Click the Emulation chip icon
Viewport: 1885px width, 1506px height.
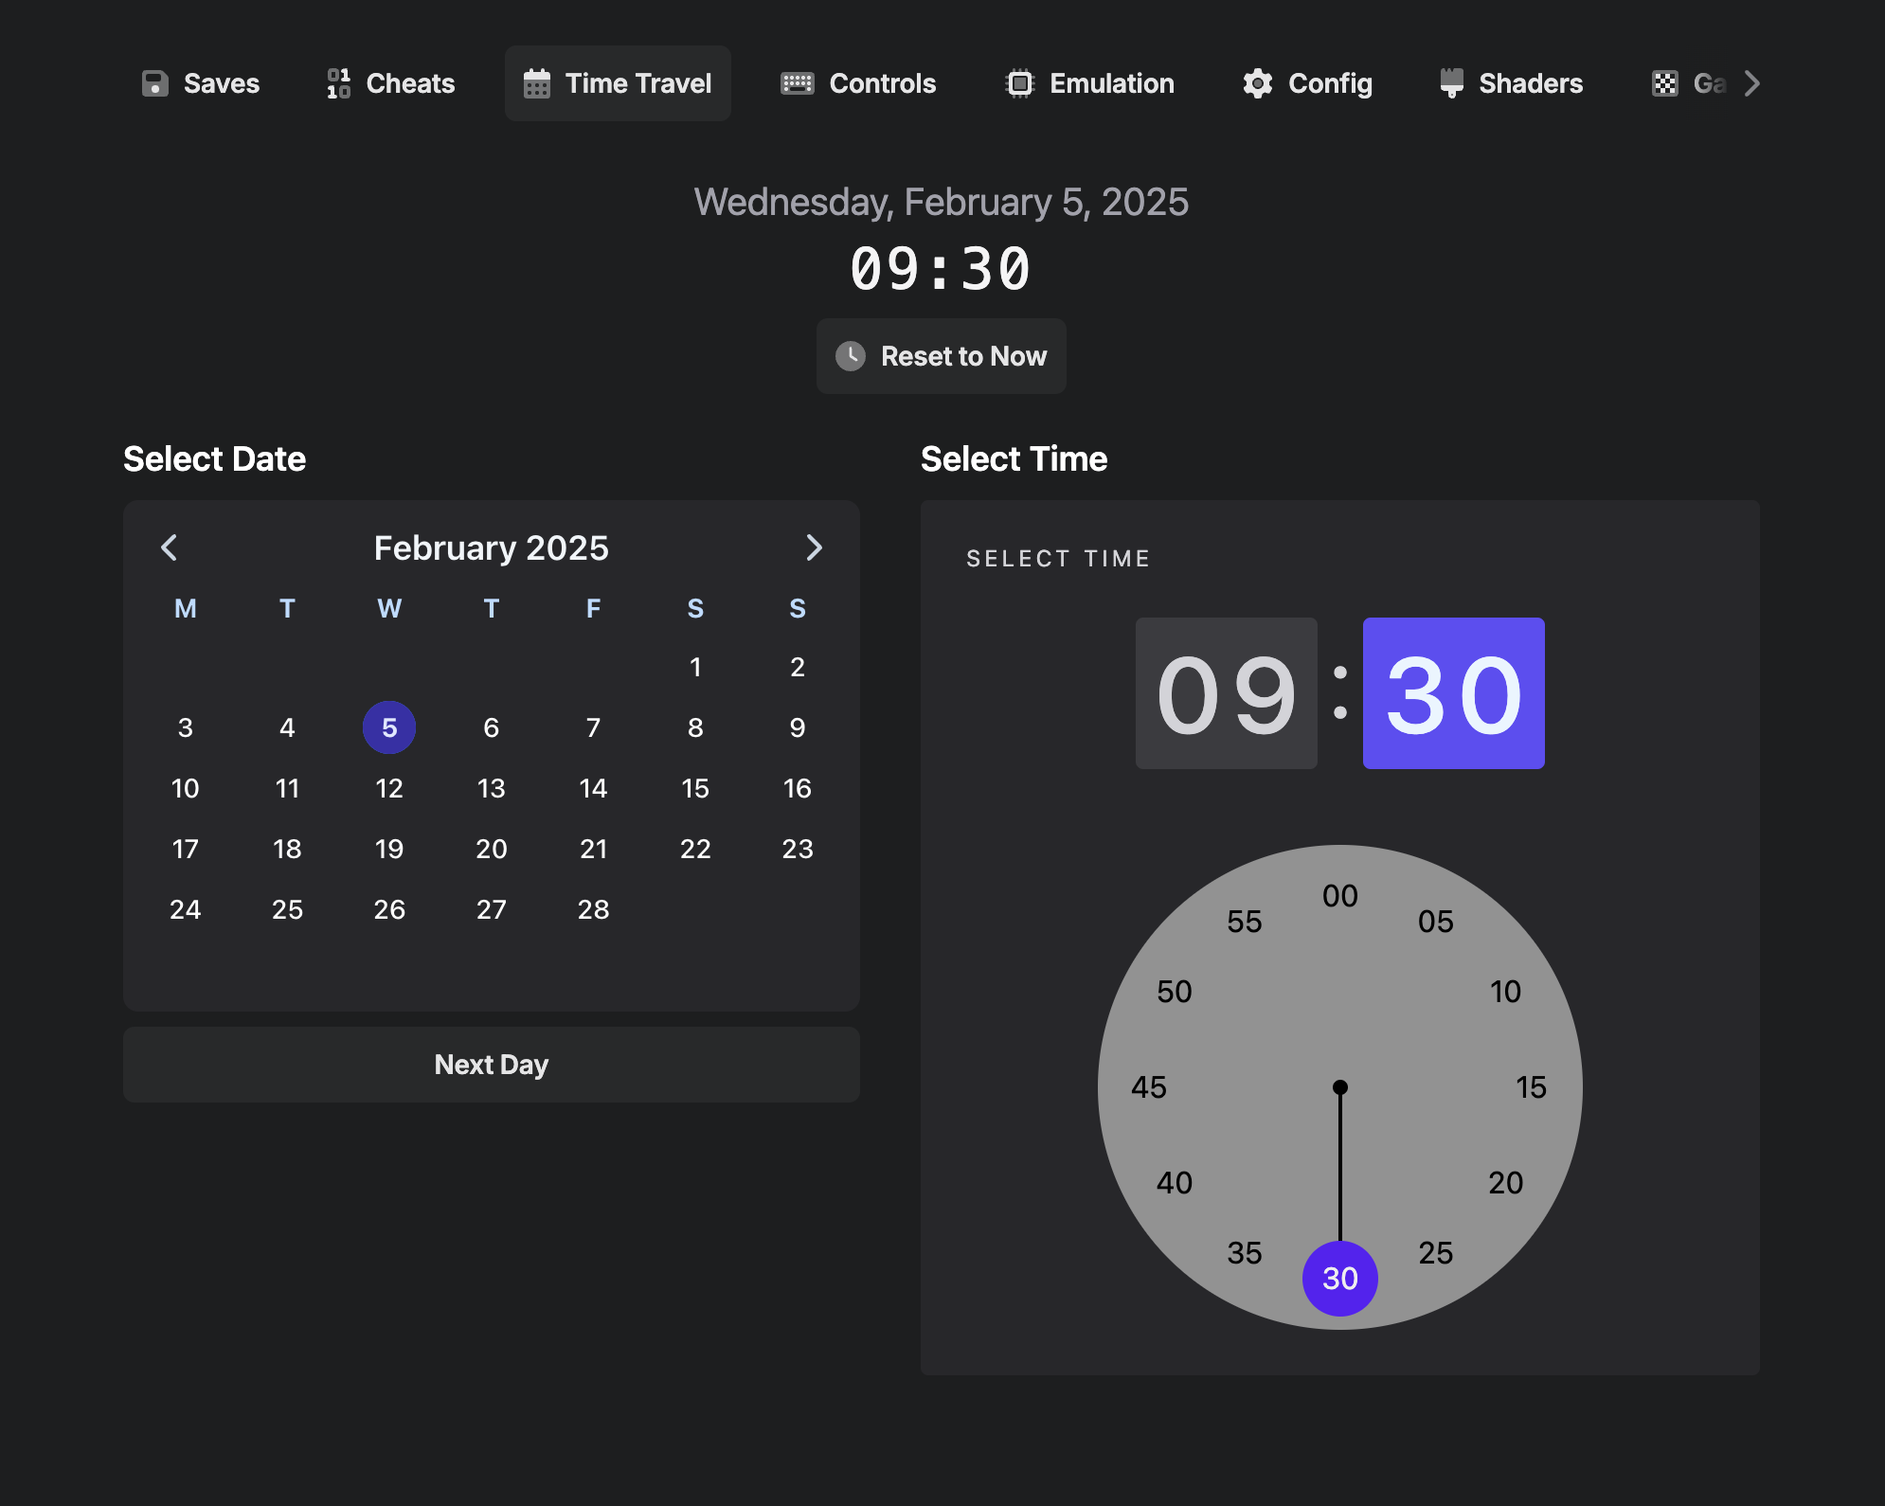pos(1019,83)
